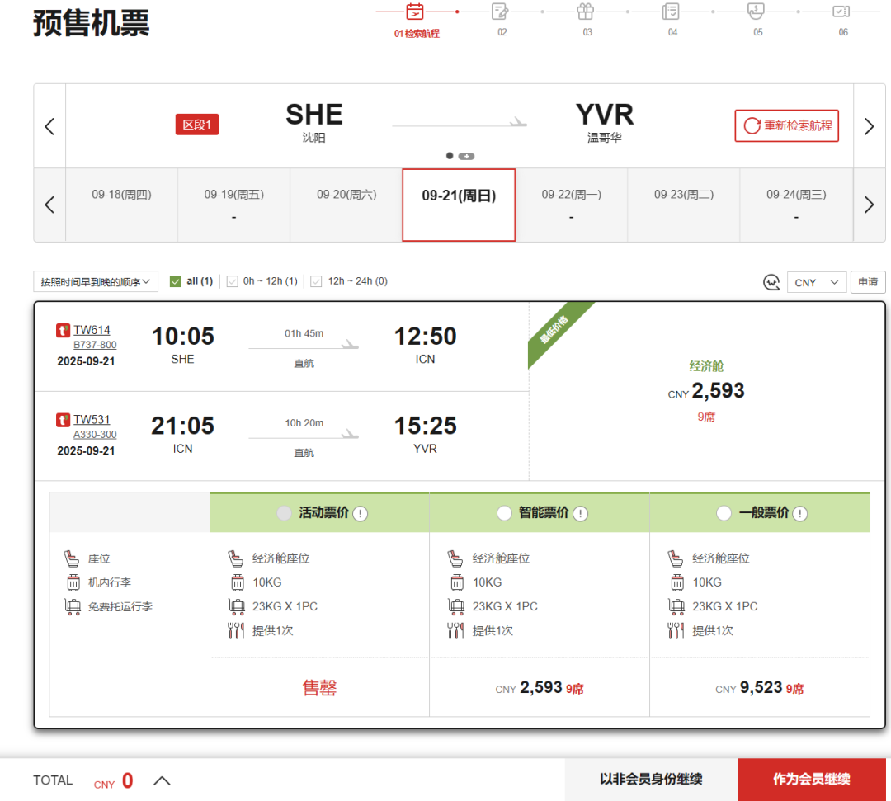This screenshot has width=891, height=801.
Task: Select the 09-20(周六) date tab
Action: [346, 204]
